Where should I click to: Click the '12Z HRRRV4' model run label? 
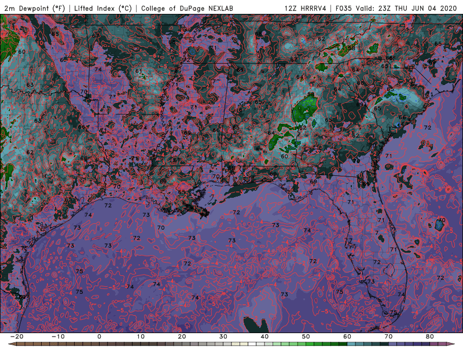pos(306,8)
